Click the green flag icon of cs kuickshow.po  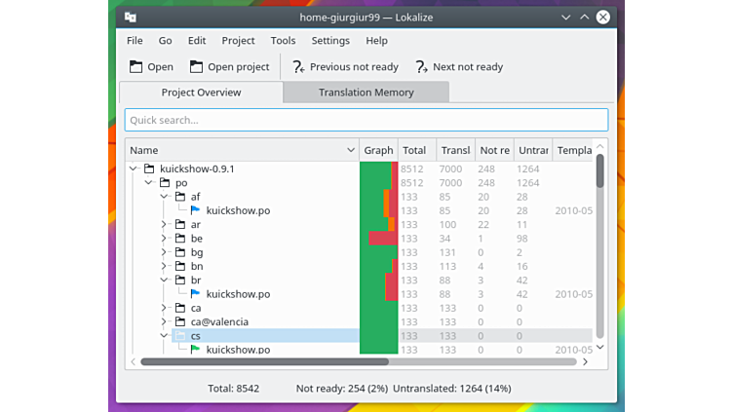pos(195,350)
